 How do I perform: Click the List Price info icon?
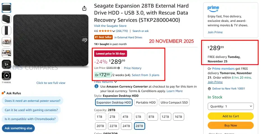pos(119,68)
